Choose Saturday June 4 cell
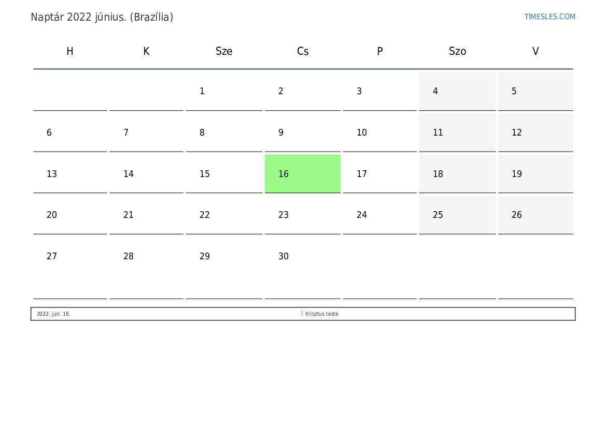The width and height of the screenshot is (606, 428). coord(457,91)
